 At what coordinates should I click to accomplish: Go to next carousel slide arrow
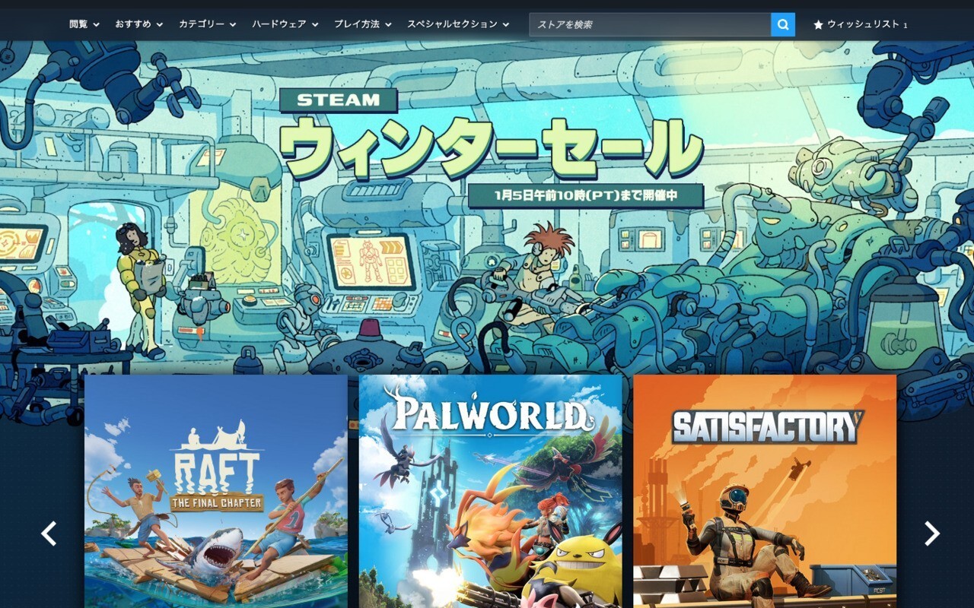tap(932, 534)
